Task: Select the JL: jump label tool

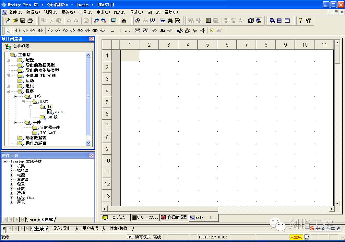Action: tap(162, 30)
